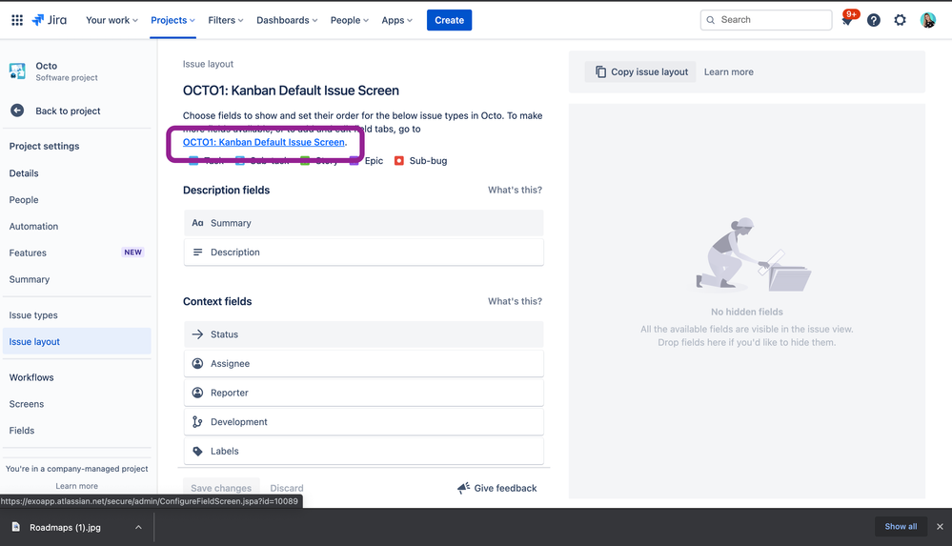Click the Give feedback megaphone icon

click(464, 488)
